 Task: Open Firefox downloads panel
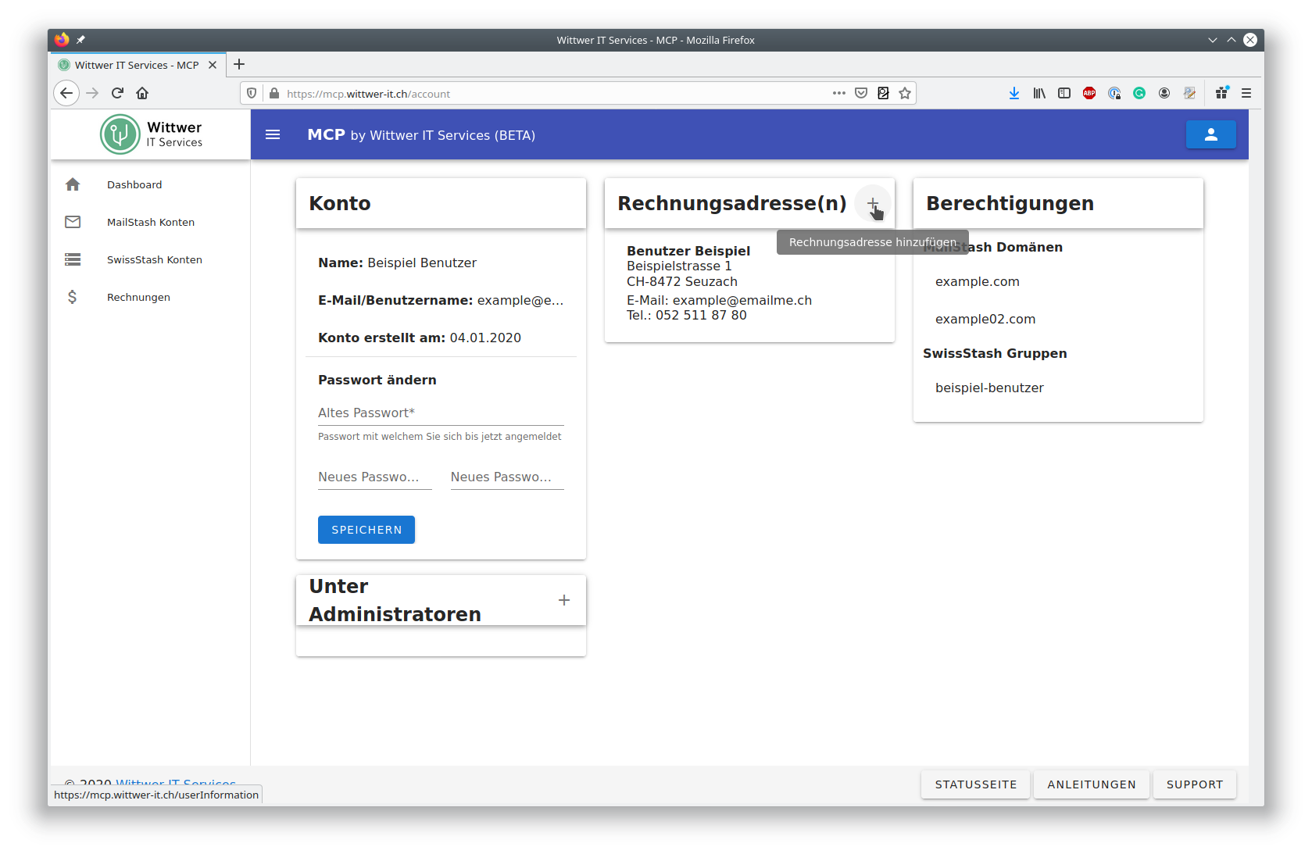(1014, 93)
